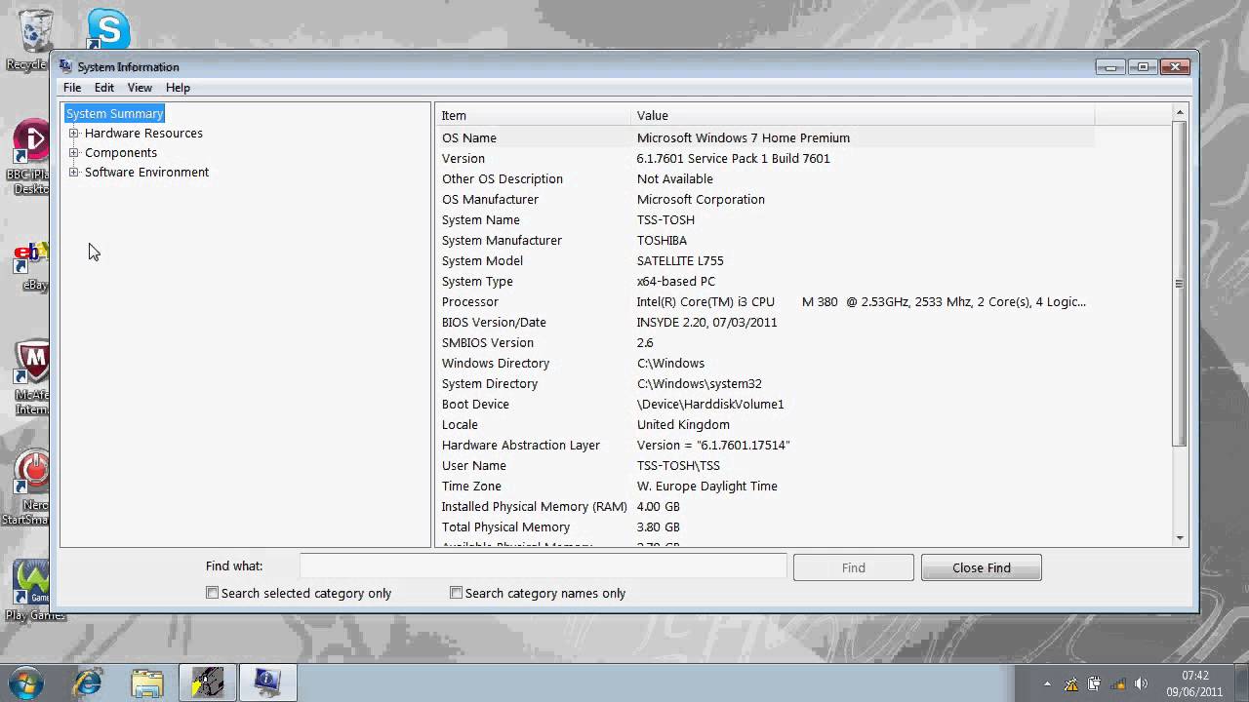The width and height of the screenshot is (1249, 702).
Task: Expand the Software Environment node
Action: [x=73, y=172]
